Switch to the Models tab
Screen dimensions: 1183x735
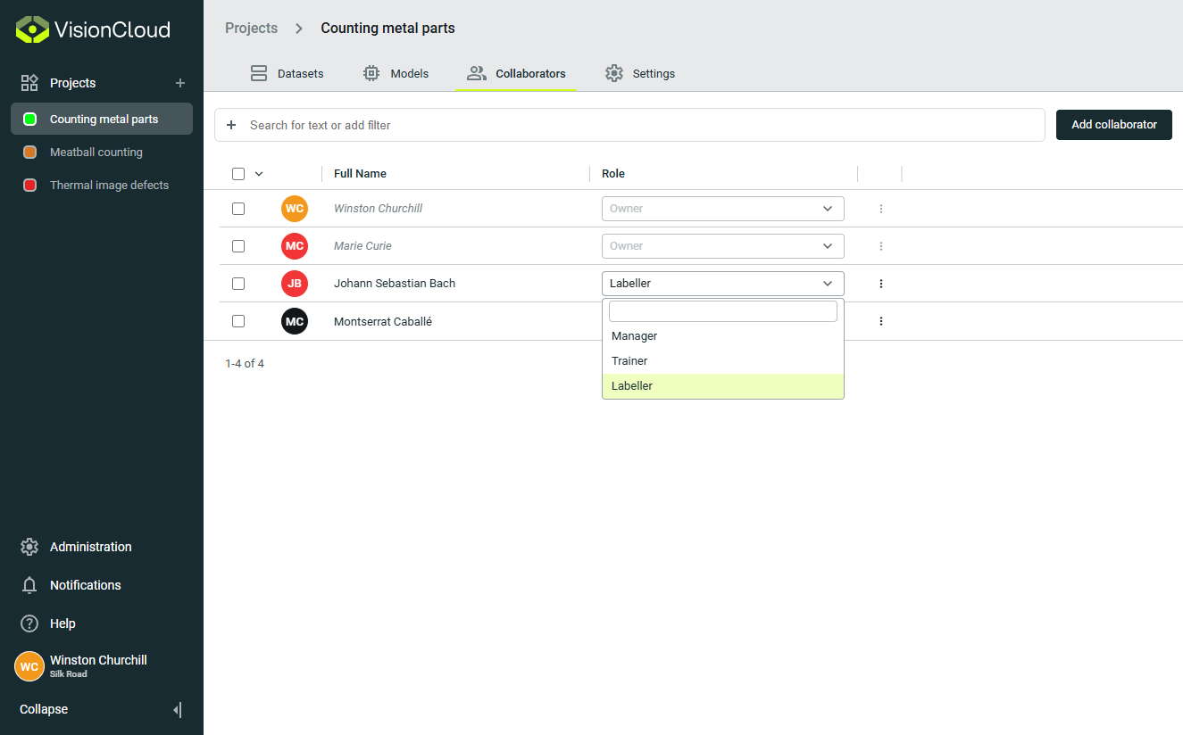click(x=396, y=73)
